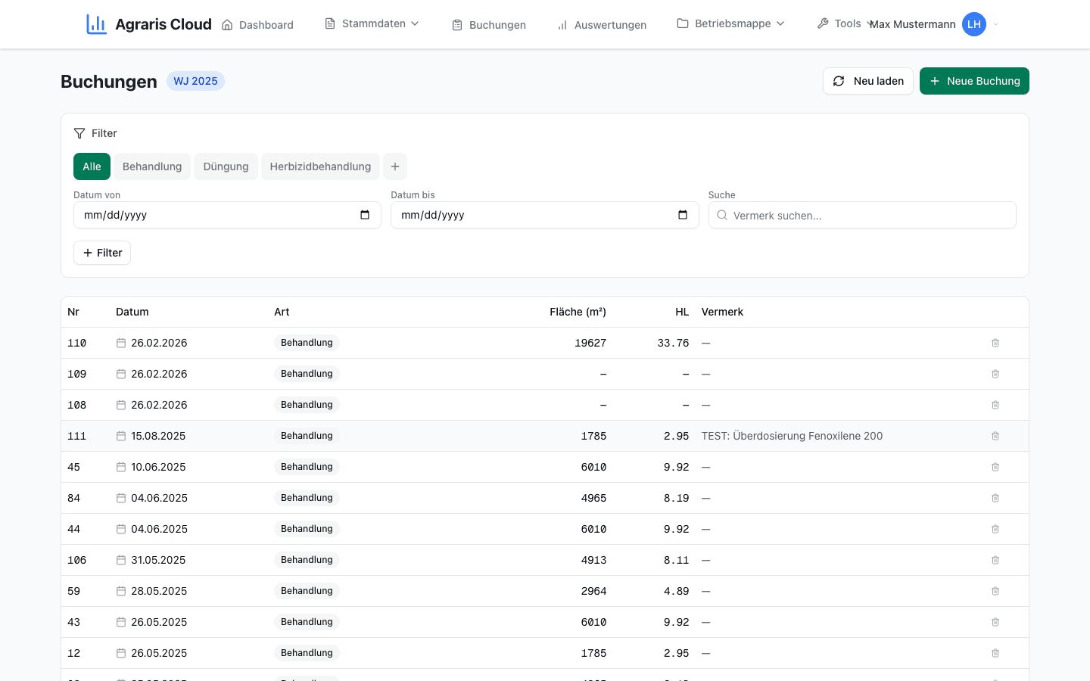1090x681 pixels.
Task: Click booking number 109
Action: (76, 374)
